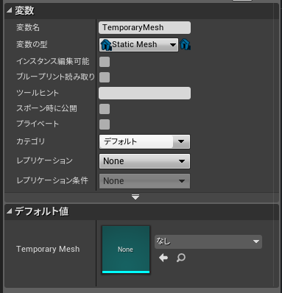Viewport: 282px width, 293px height.
Task: Collapse the デフォルト値 section
Action: coord(9,211)
